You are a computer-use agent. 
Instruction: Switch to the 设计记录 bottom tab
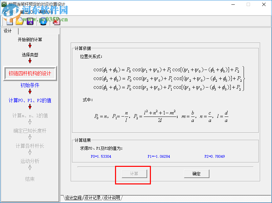pyautogui.click(x=92, y=198)
